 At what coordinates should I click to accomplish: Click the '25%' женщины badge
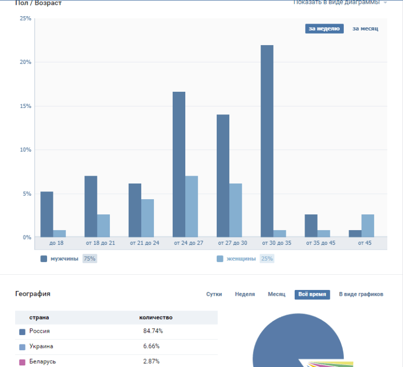(267, 258)
